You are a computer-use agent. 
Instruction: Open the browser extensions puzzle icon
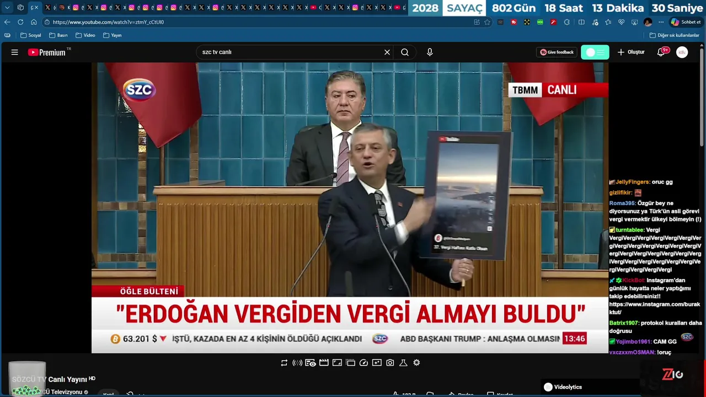(567, 22)
